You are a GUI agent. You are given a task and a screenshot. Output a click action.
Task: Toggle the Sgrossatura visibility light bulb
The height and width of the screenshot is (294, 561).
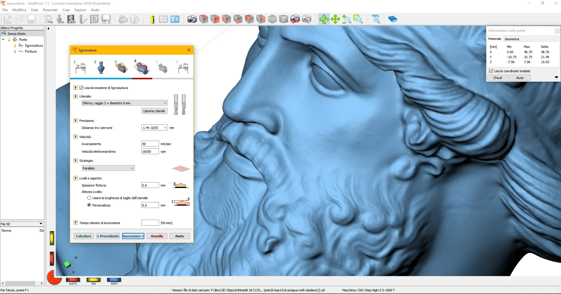15,46
